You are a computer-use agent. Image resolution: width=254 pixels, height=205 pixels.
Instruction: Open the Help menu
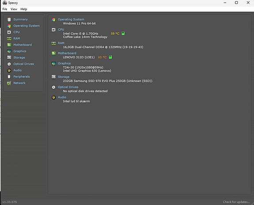(24, 9)
